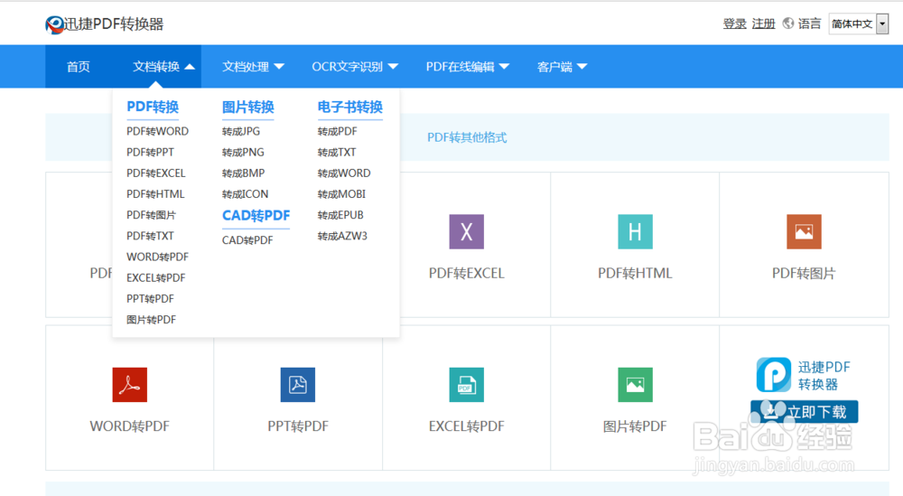Click the PDF转换 heading in the menu
This screenshot has width=903, height=496.
tap(153, 107)
